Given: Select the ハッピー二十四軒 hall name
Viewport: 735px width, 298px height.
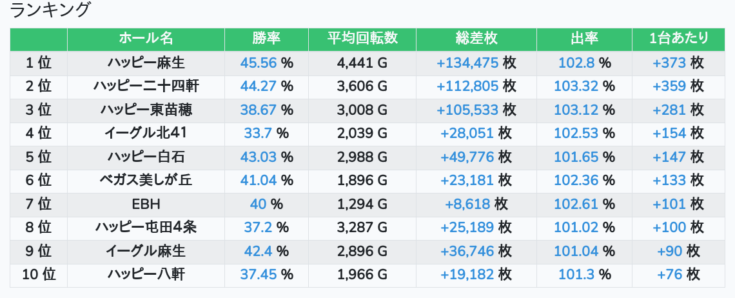Looking at the screenshot, I should pos(146,86).
